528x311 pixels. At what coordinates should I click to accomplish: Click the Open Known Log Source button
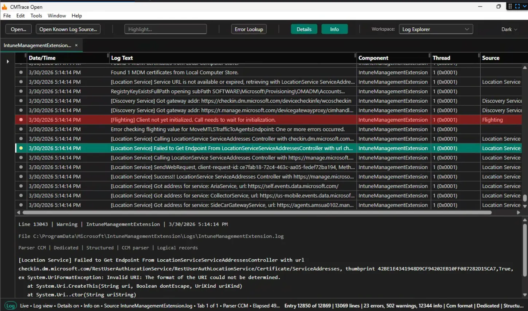(x=68, y=29)
